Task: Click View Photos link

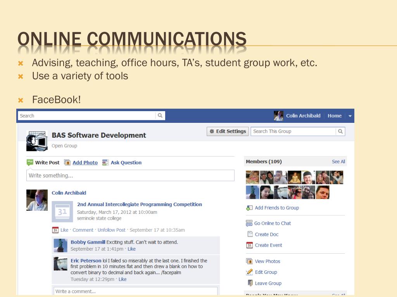Action: tap(268, 261)
